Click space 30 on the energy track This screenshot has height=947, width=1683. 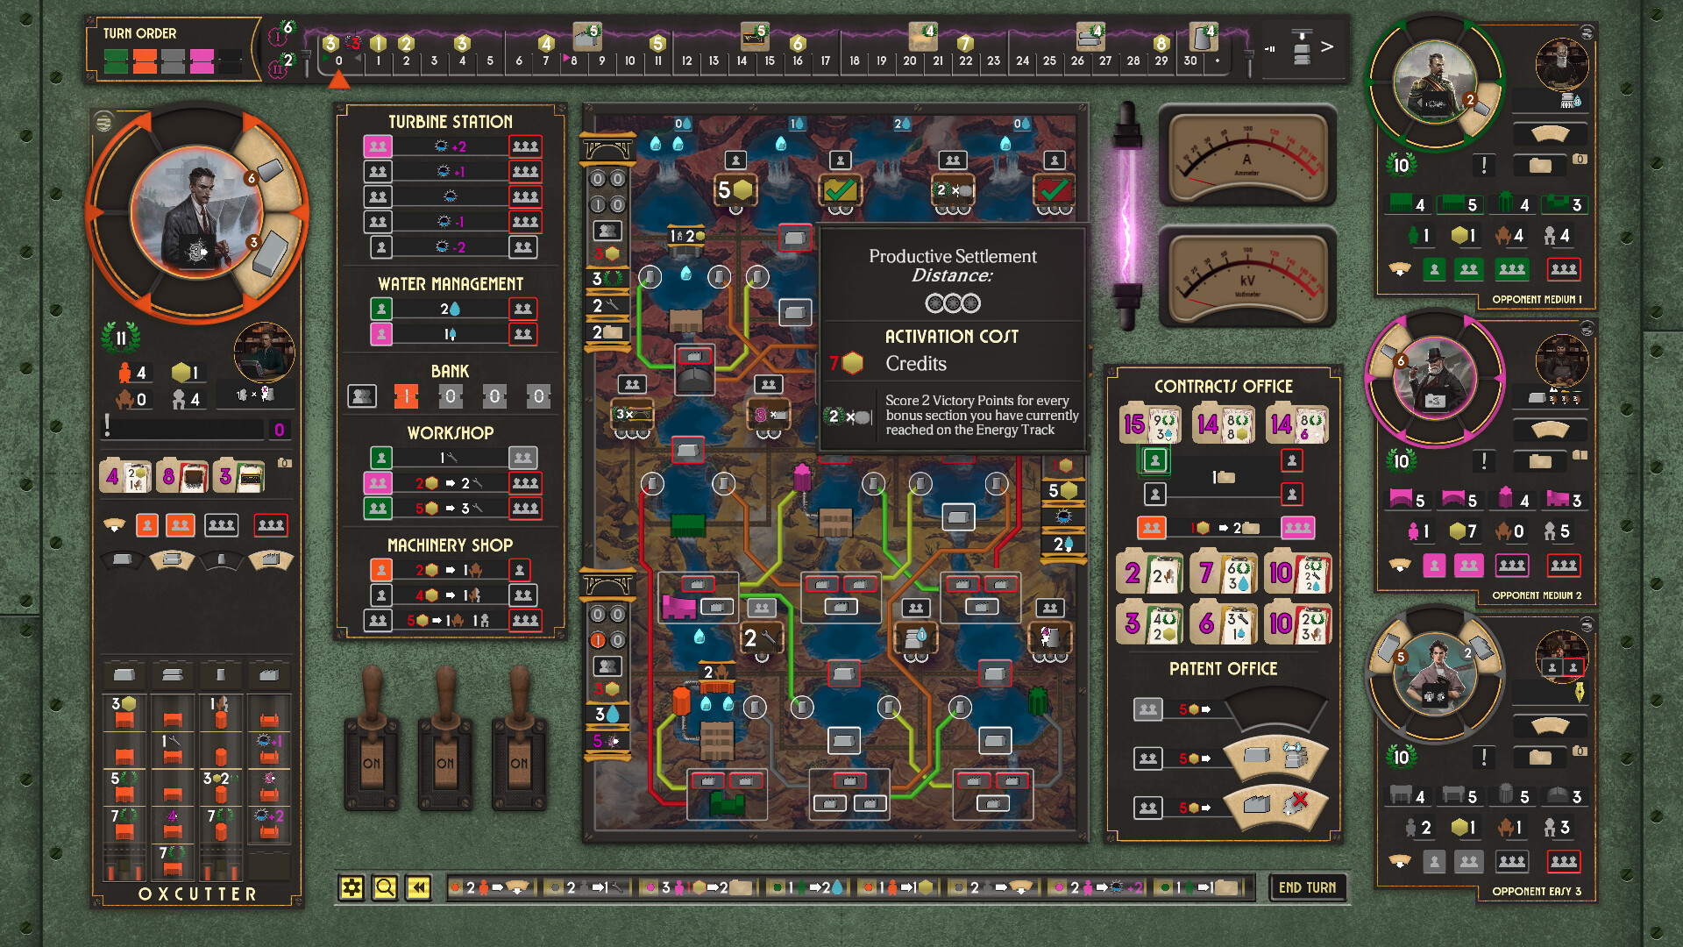point(1190,61)
